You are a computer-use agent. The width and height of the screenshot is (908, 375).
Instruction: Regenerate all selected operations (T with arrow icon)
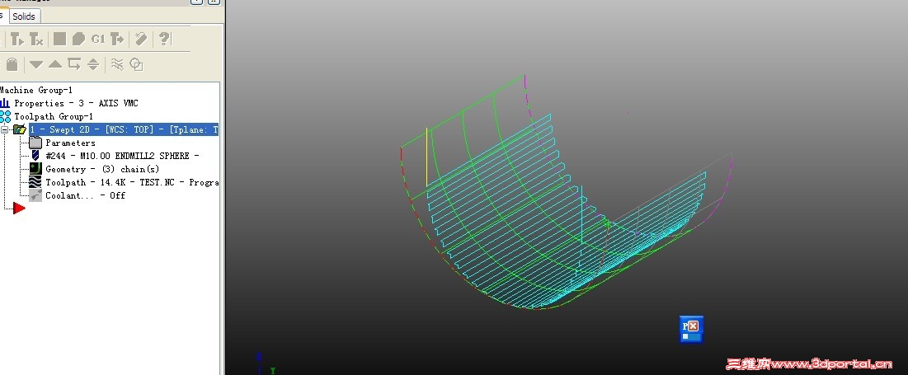coord(17,40)
